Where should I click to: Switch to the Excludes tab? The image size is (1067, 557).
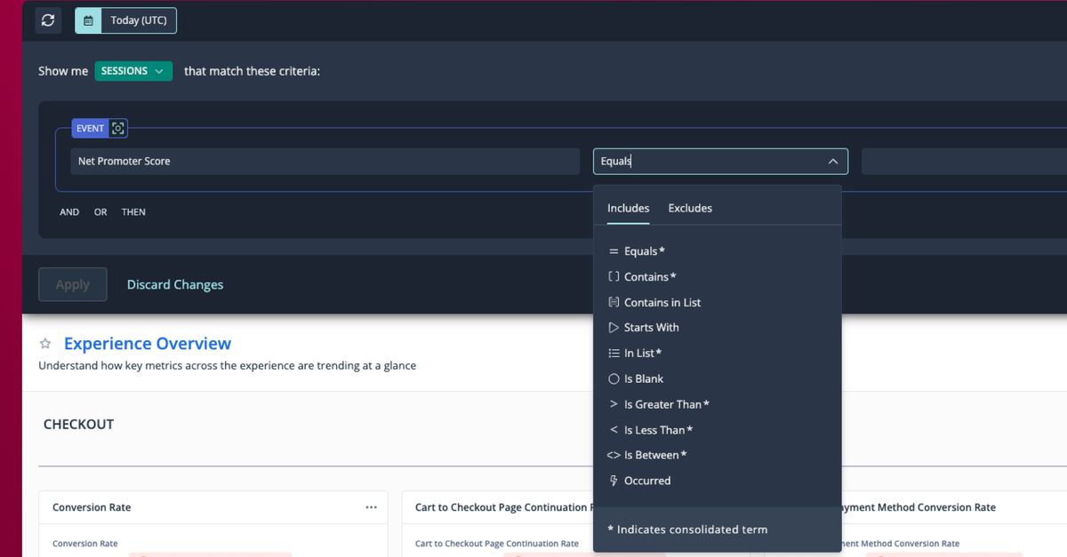point(690,208)
